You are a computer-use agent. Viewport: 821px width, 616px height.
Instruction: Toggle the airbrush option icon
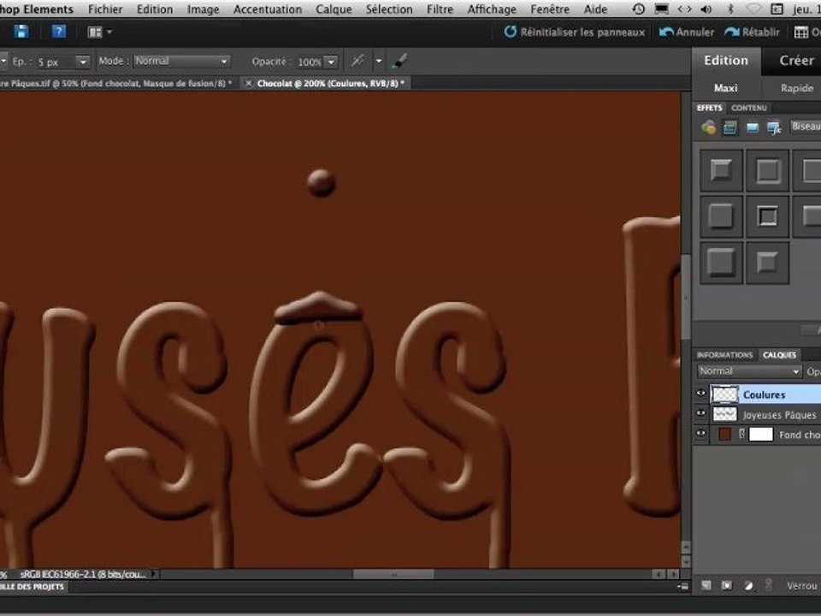[x=357, y=62]
